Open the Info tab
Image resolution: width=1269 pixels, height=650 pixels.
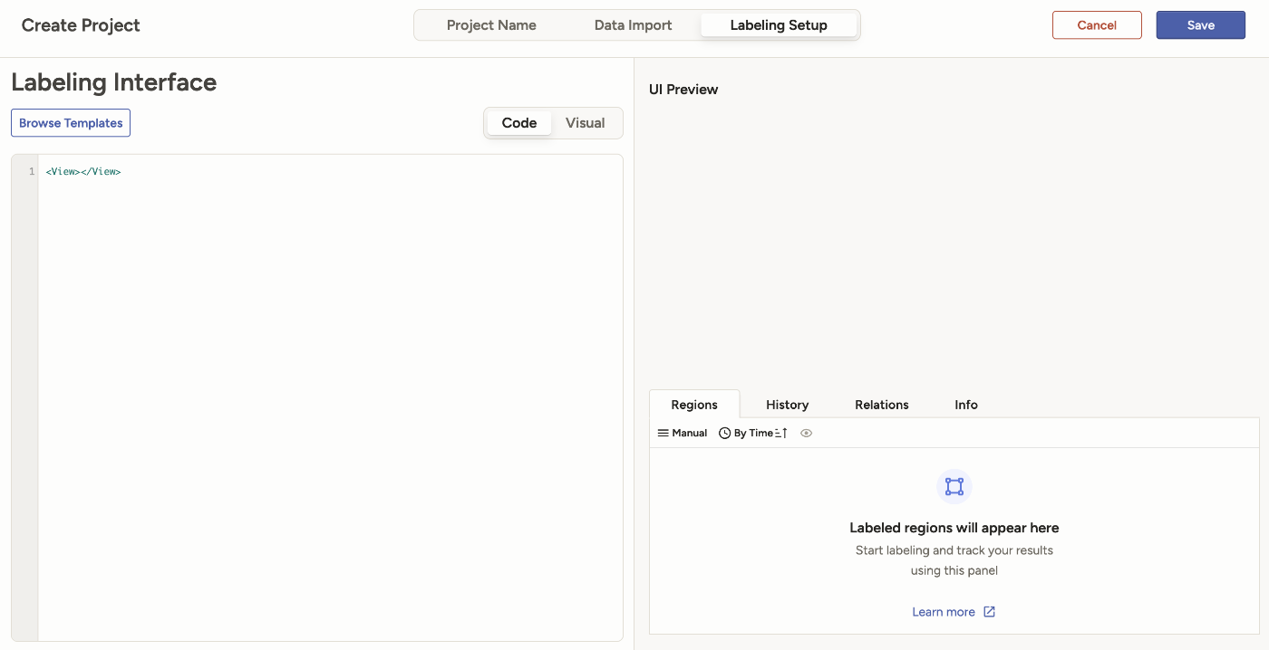coord(966,405)
